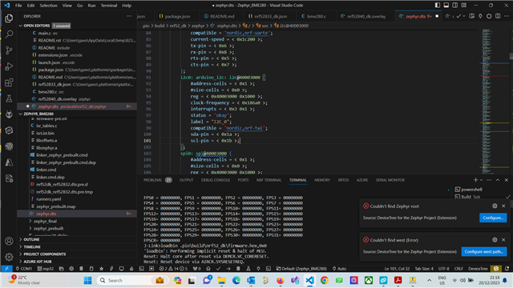
Task: Open the Accounts menu icon
Action: coord(9,241)
